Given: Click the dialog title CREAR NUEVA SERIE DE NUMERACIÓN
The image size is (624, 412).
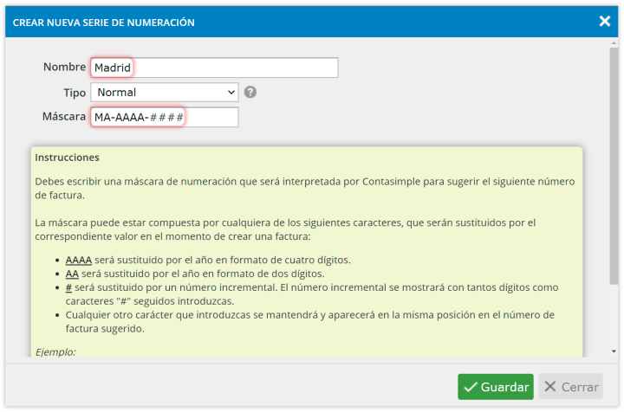Looking at the screenshot, I should (x=103, y=23).
